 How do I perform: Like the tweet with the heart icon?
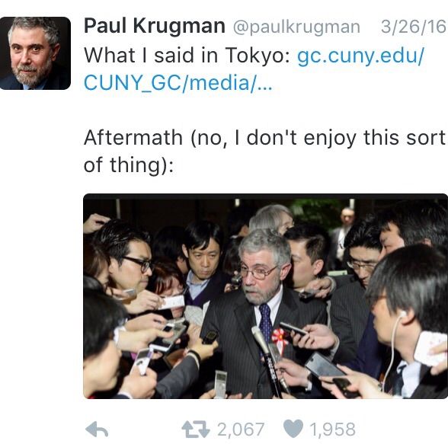293,429
